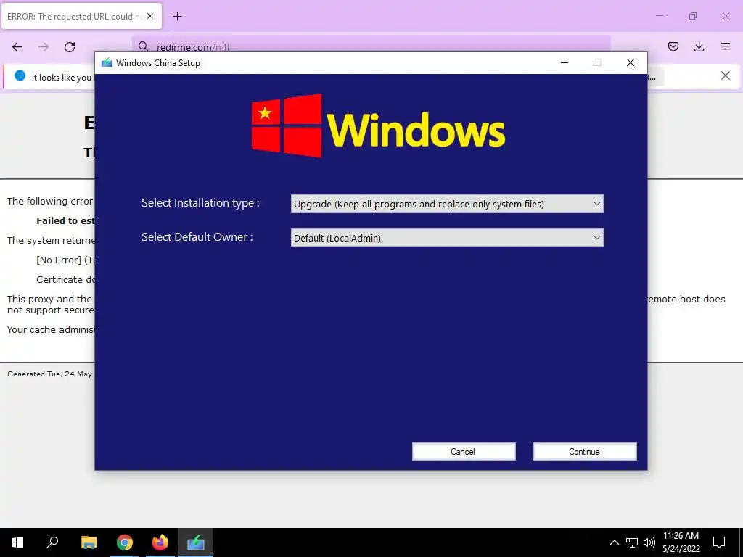Click the forward navigation arrow

click(x=44, y=46)
